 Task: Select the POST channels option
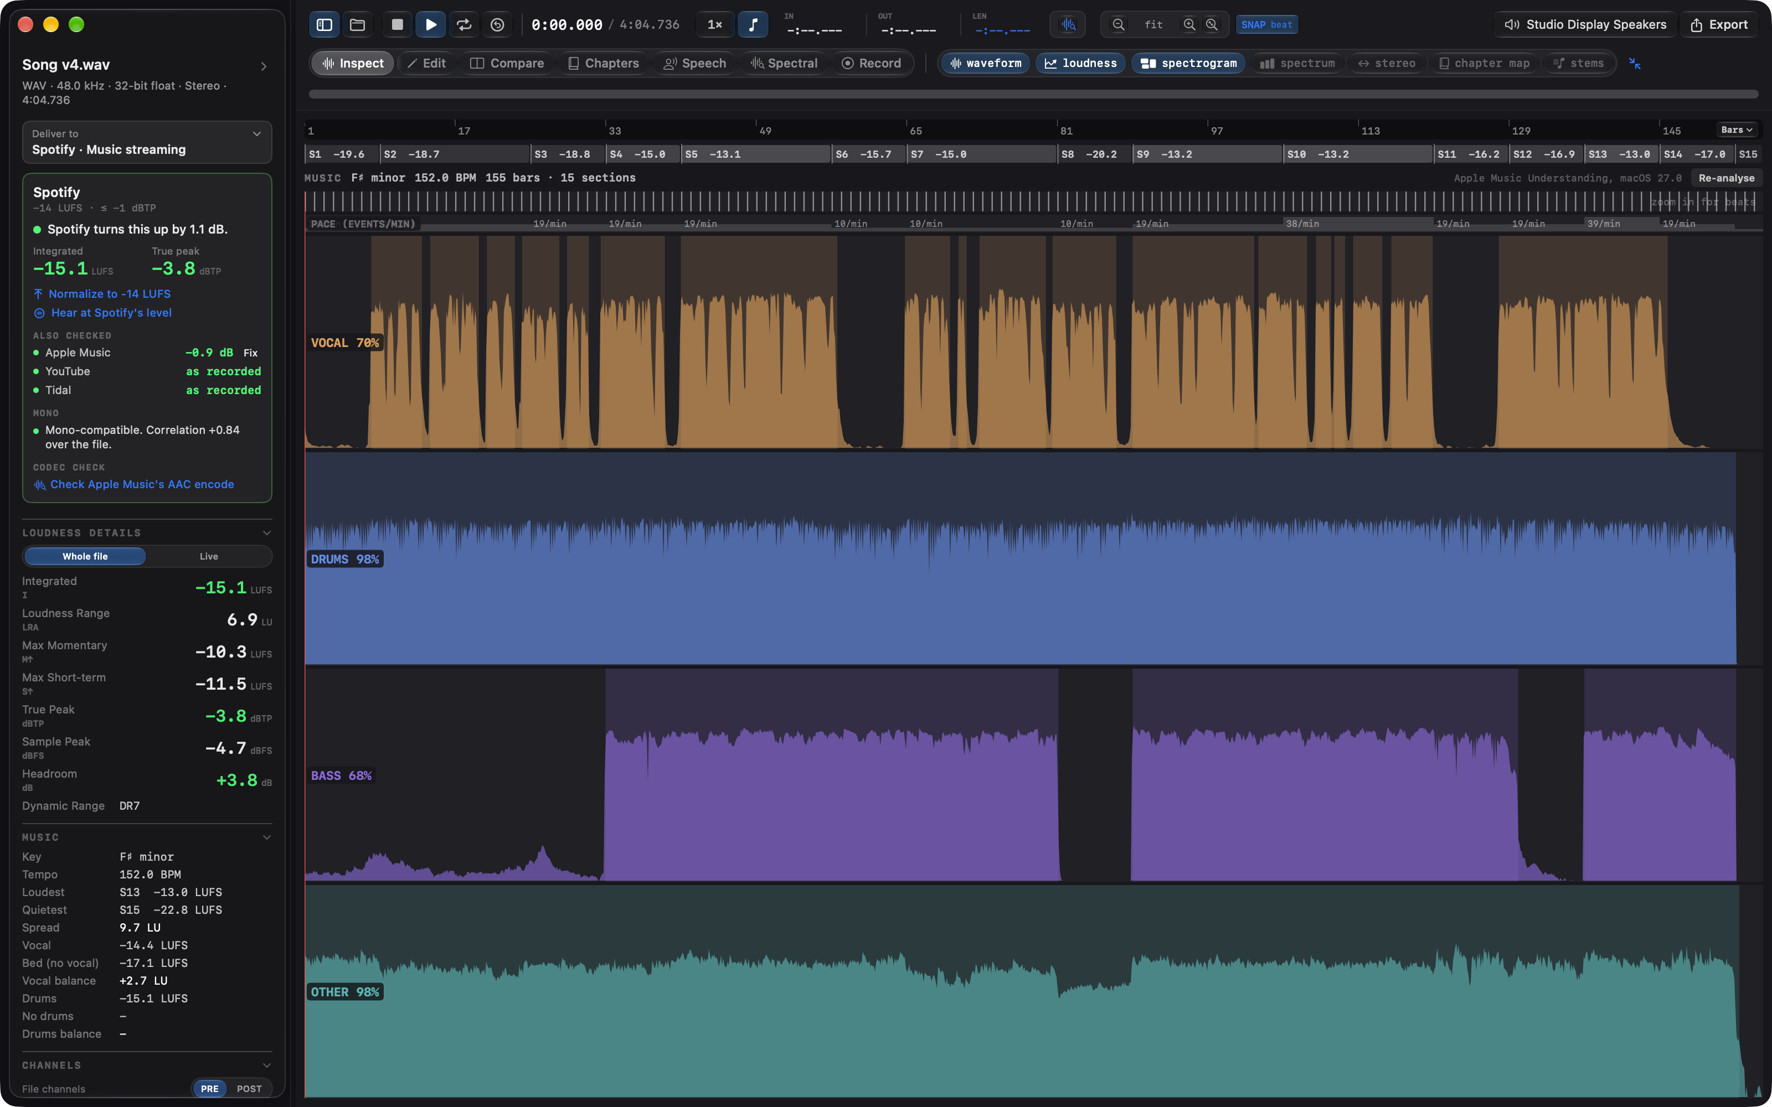coord(249,1089)
